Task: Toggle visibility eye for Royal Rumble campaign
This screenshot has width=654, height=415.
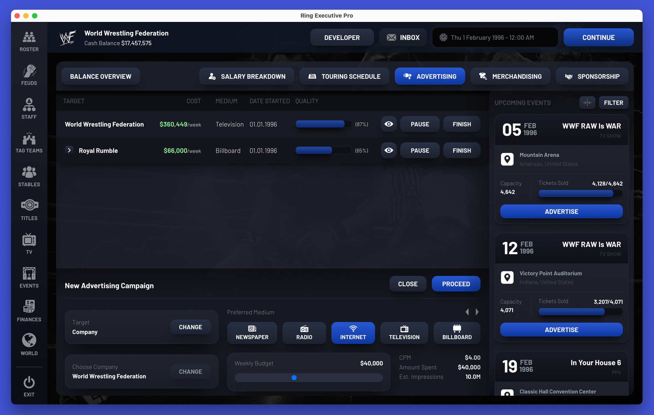Action: (388, 150)
